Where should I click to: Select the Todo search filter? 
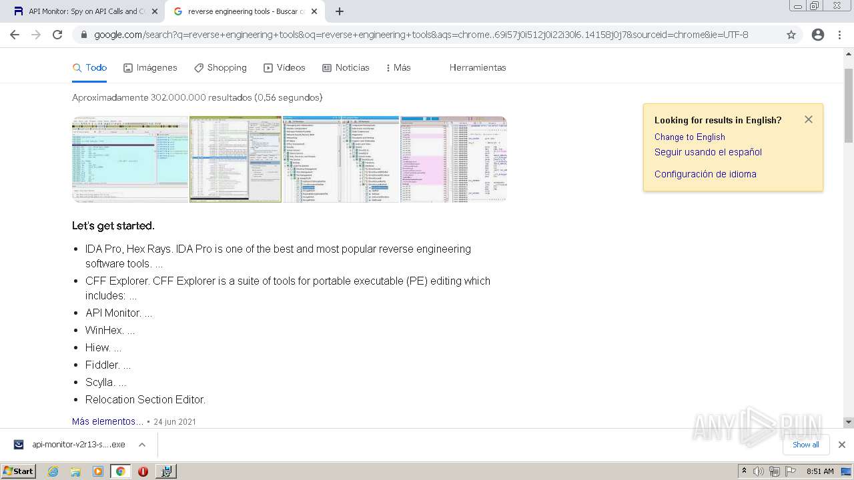pyautogui.click(x=89, y=67)
